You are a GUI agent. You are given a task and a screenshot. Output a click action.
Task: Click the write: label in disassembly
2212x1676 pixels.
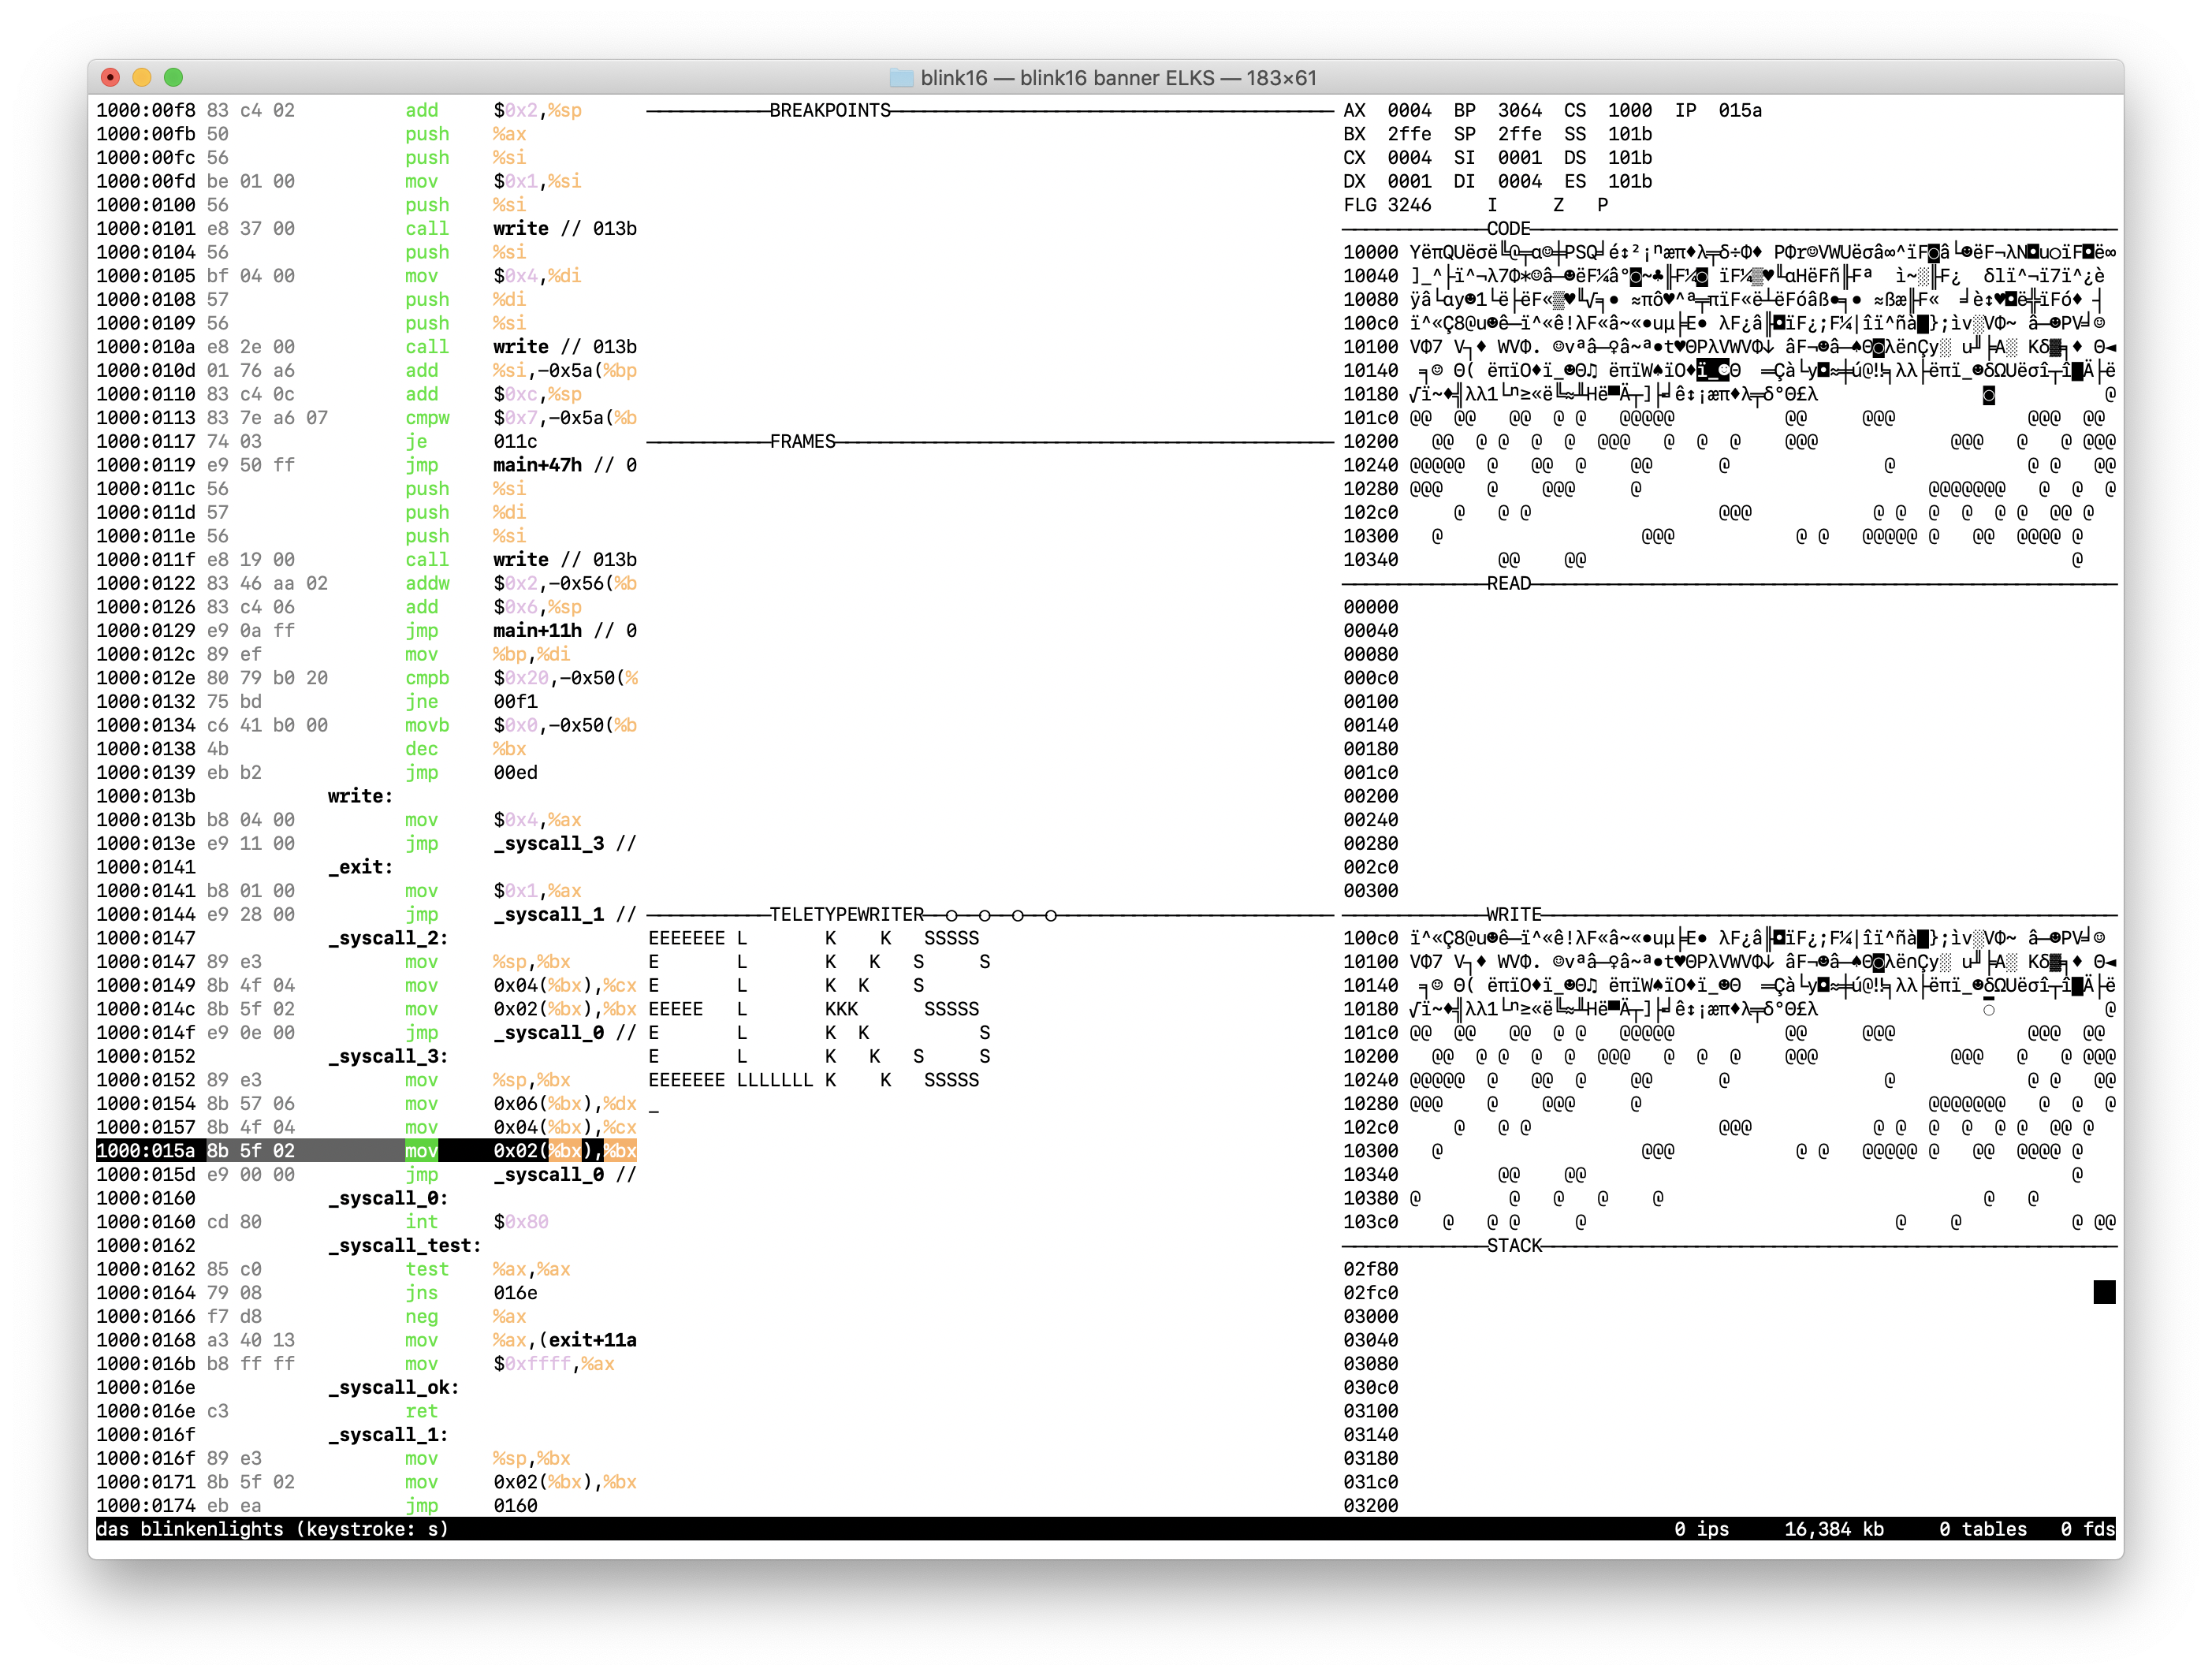(360, 796)
